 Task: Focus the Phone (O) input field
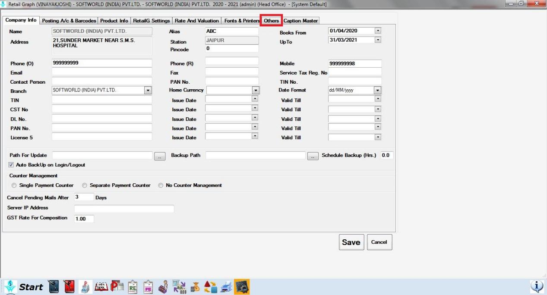[102, 63]
